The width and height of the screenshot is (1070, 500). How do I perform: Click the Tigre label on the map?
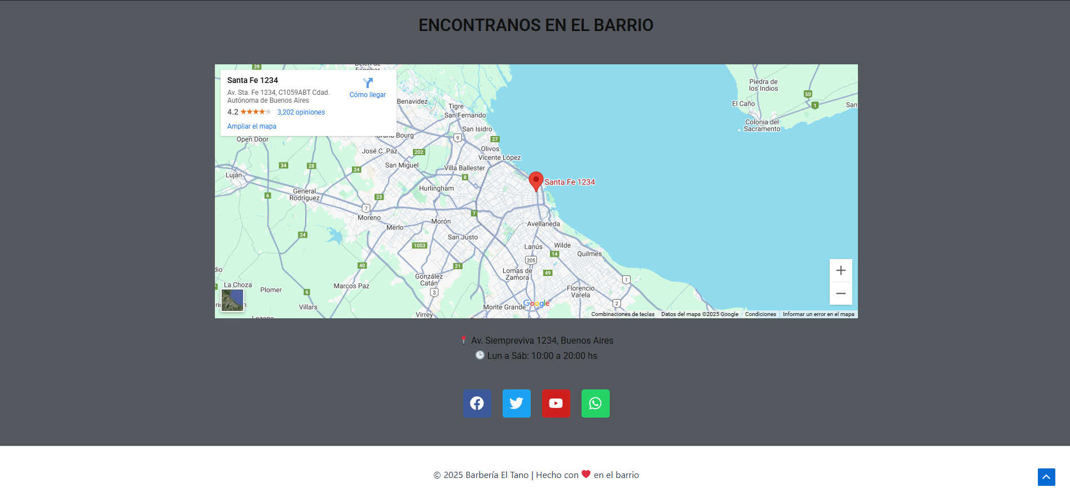point(456,106)
